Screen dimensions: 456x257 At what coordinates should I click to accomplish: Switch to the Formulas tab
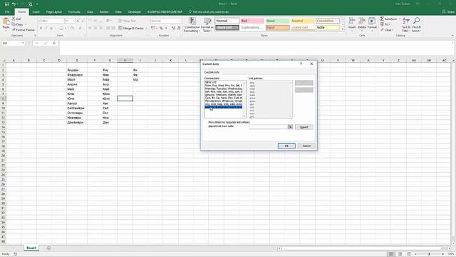pos(74,12)
